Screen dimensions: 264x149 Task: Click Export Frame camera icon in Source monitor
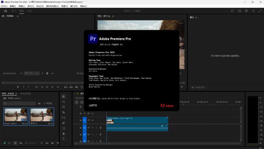point(76,87)
